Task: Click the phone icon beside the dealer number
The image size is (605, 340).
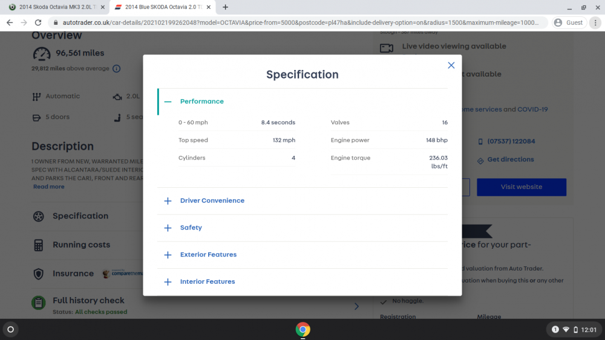Action: point(480,142)
